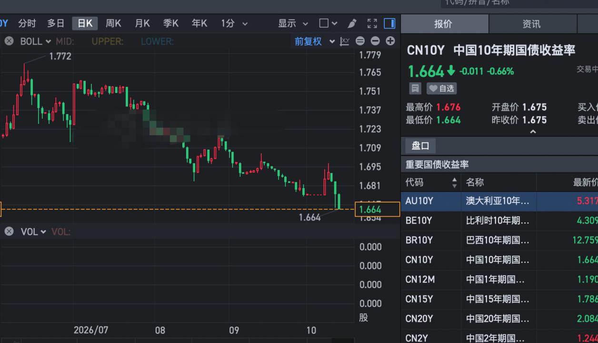Click the code/pinyin/name search field
This screenshot has height=343, width=598.
[x=519, y=3]
